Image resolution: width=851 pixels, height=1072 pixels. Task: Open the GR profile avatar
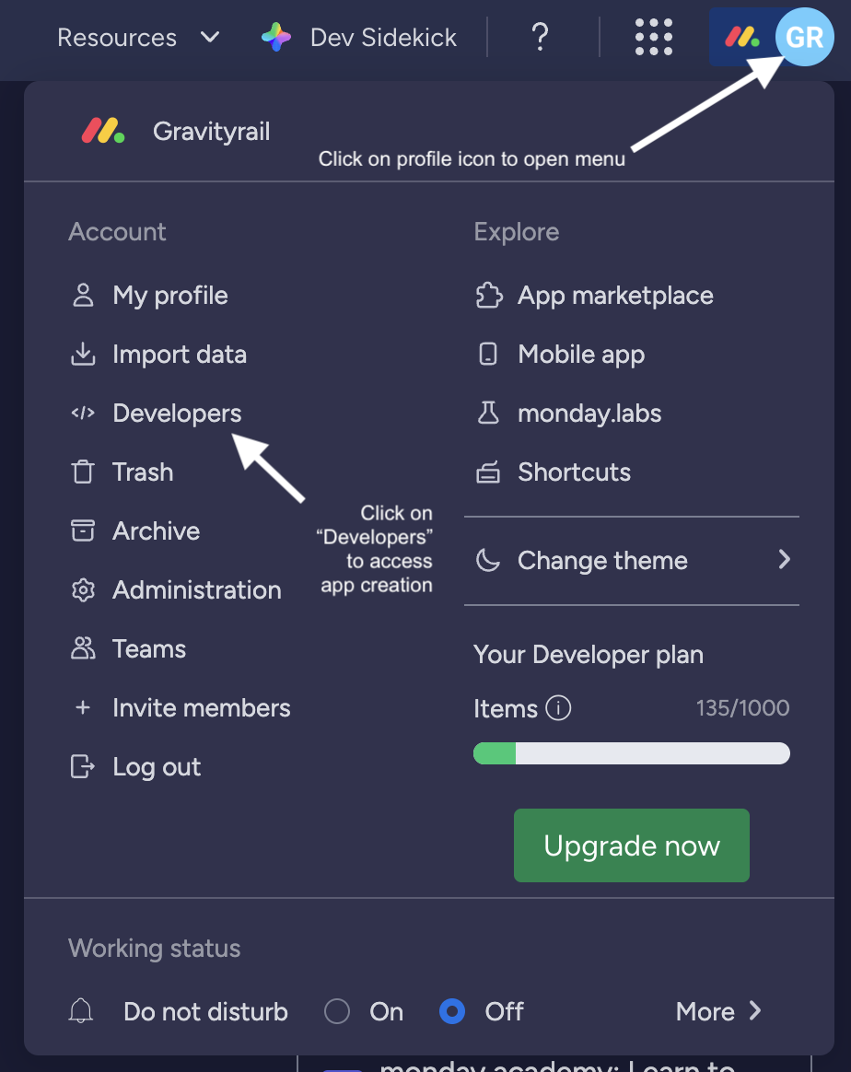pos(803,37)
